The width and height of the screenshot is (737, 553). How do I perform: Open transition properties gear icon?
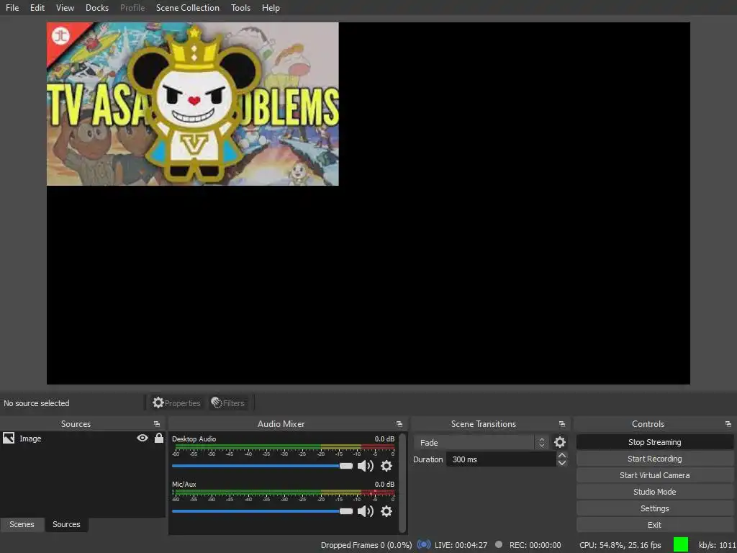[x=559, y=442]
